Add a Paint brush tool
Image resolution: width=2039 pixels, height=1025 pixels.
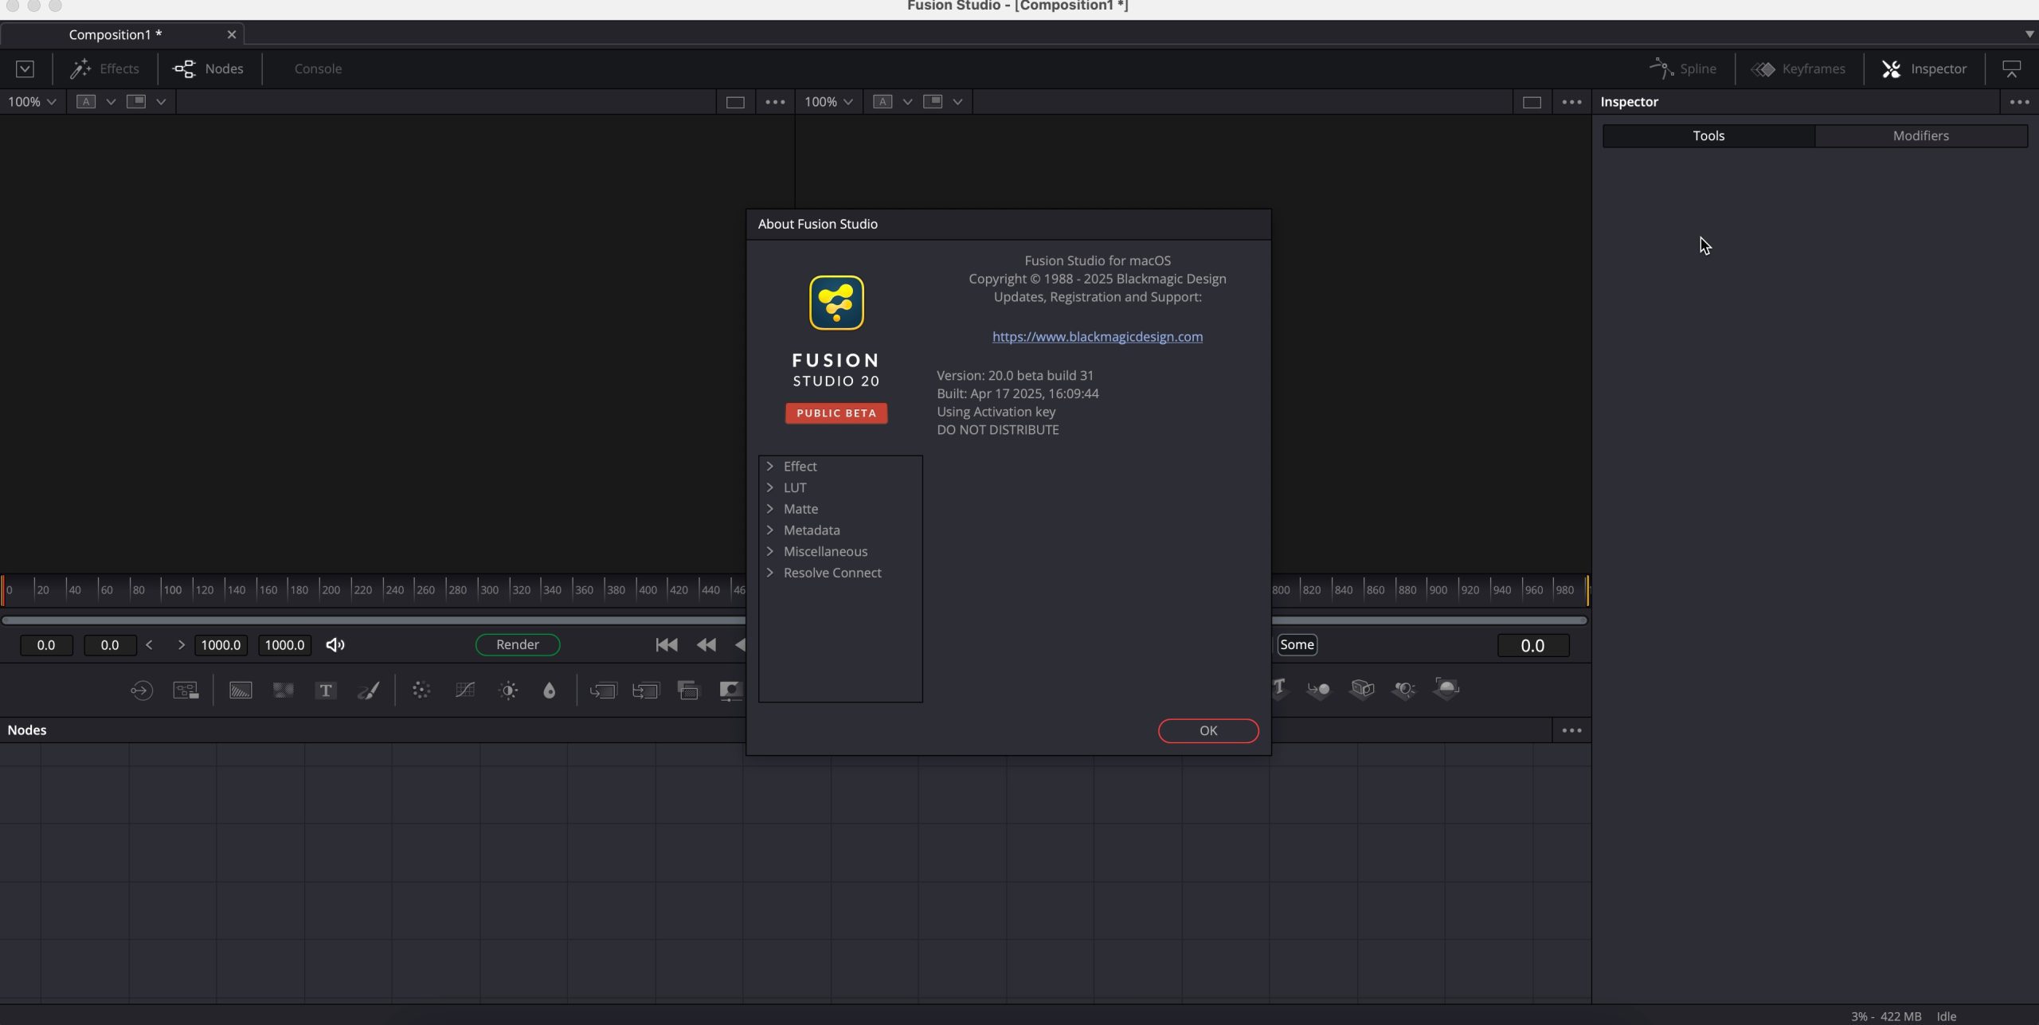click(368, 690)
